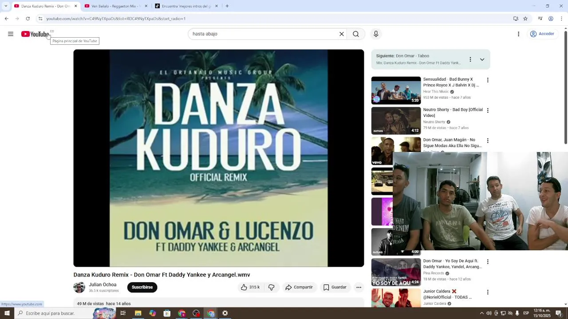Open Julian Ochoa channel avatar
This screenshot has width=568, height=319.
click(79, 288)
